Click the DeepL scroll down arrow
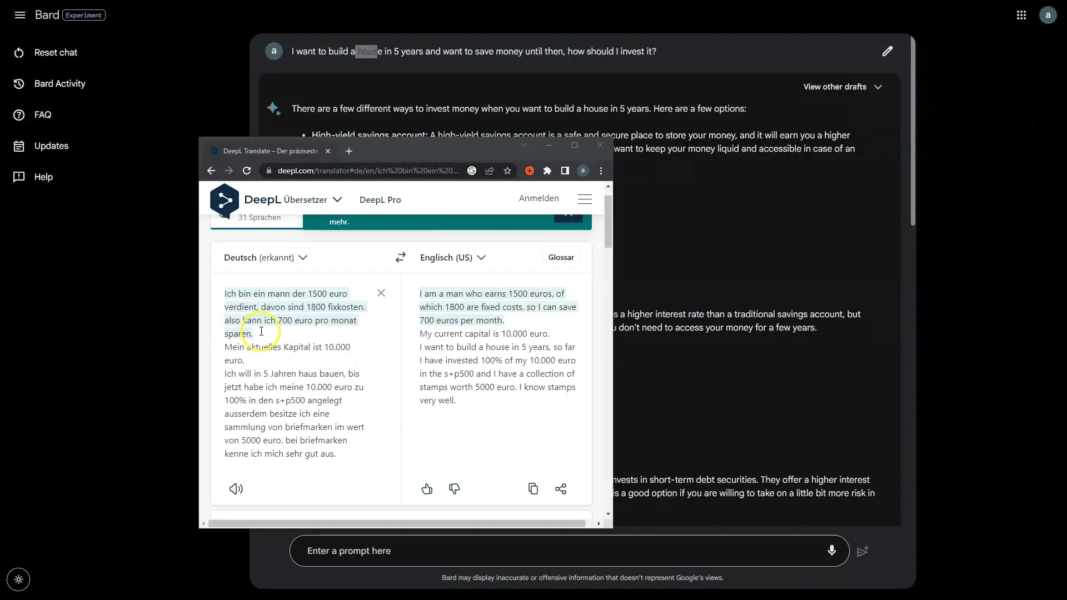Screen dimensions: 1067x600 (x=609, y=514)
